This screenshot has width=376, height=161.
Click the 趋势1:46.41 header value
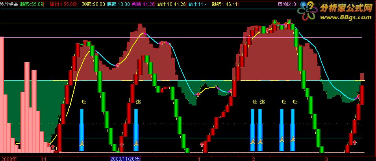pos(225,4)
